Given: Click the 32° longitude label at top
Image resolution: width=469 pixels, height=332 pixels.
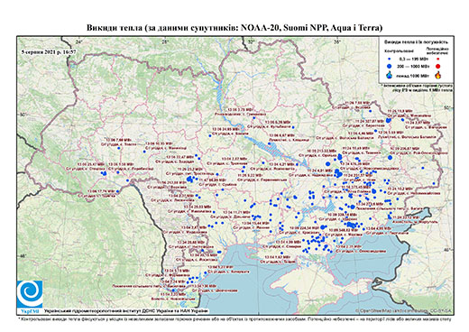Looking at the screenshot, I should click(251, 41).
